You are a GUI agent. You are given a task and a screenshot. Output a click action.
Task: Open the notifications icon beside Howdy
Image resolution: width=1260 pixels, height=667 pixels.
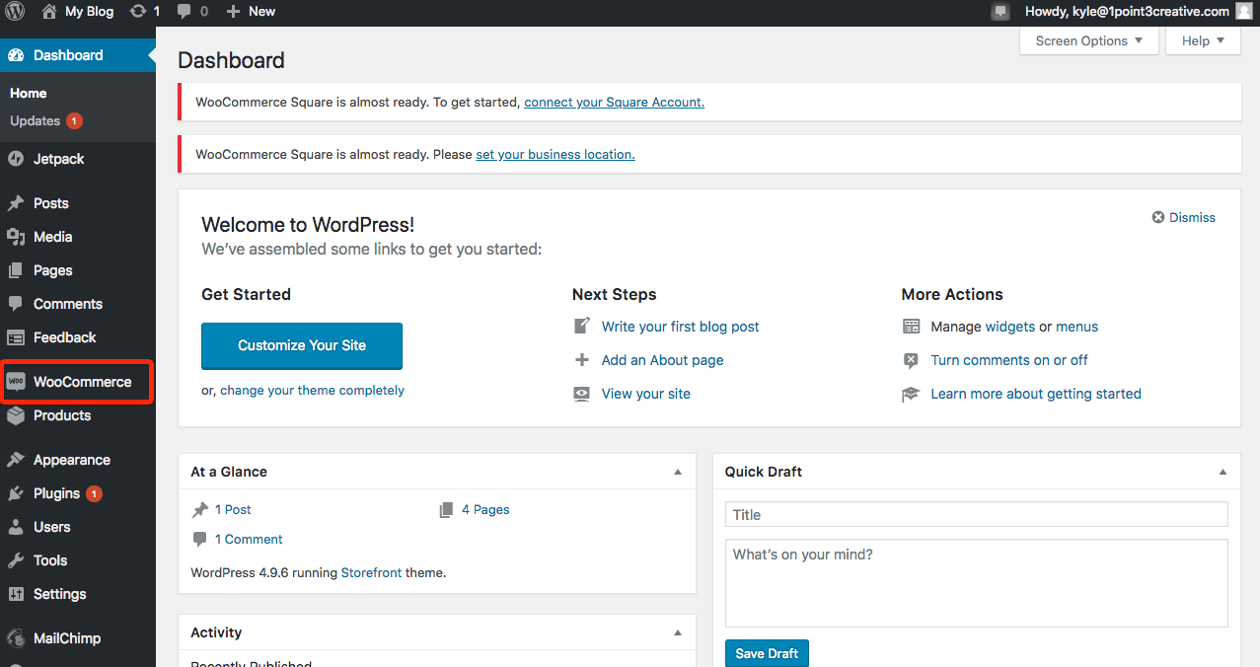point(1001,12)
